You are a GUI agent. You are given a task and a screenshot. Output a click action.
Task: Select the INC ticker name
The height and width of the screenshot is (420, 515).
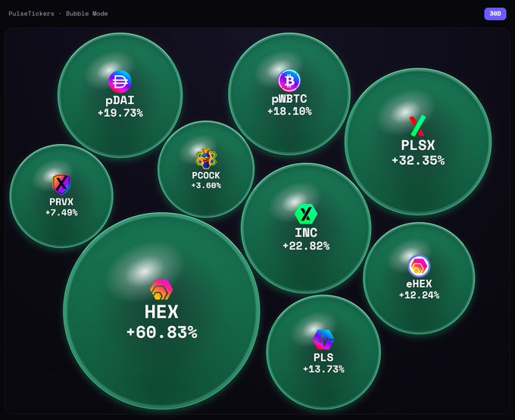click(x=306, y=233)
